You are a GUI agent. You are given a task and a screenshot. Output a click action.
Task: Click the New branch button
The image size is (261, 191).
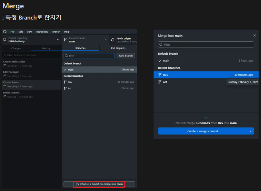coord(126,56)
